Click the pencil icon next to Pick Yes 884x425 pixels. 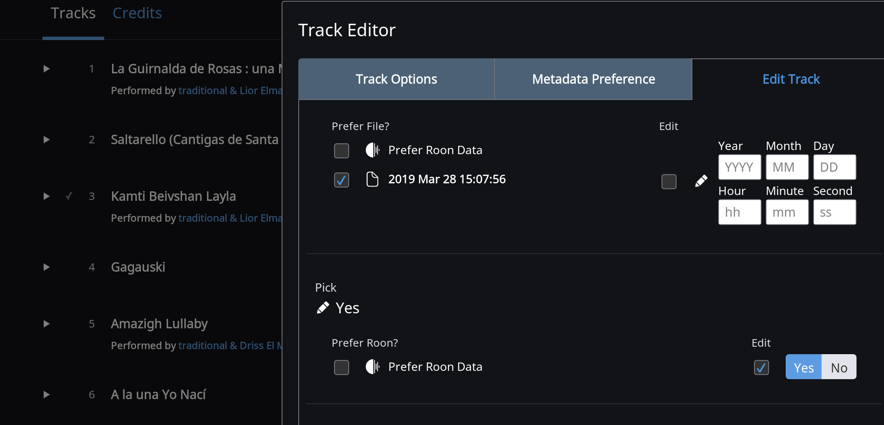tap(323, 308)
